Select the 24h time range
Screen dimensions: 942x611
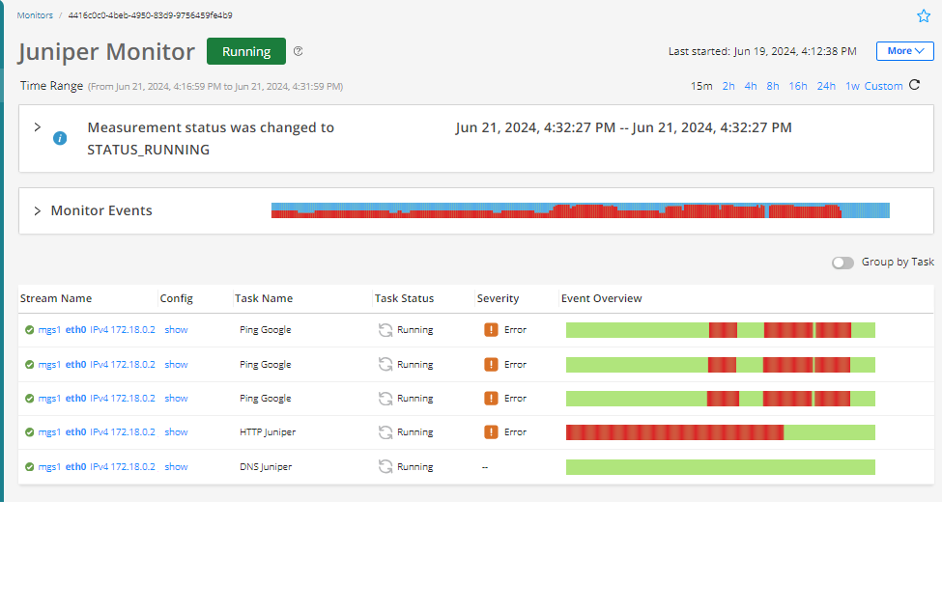coord(825,86)
